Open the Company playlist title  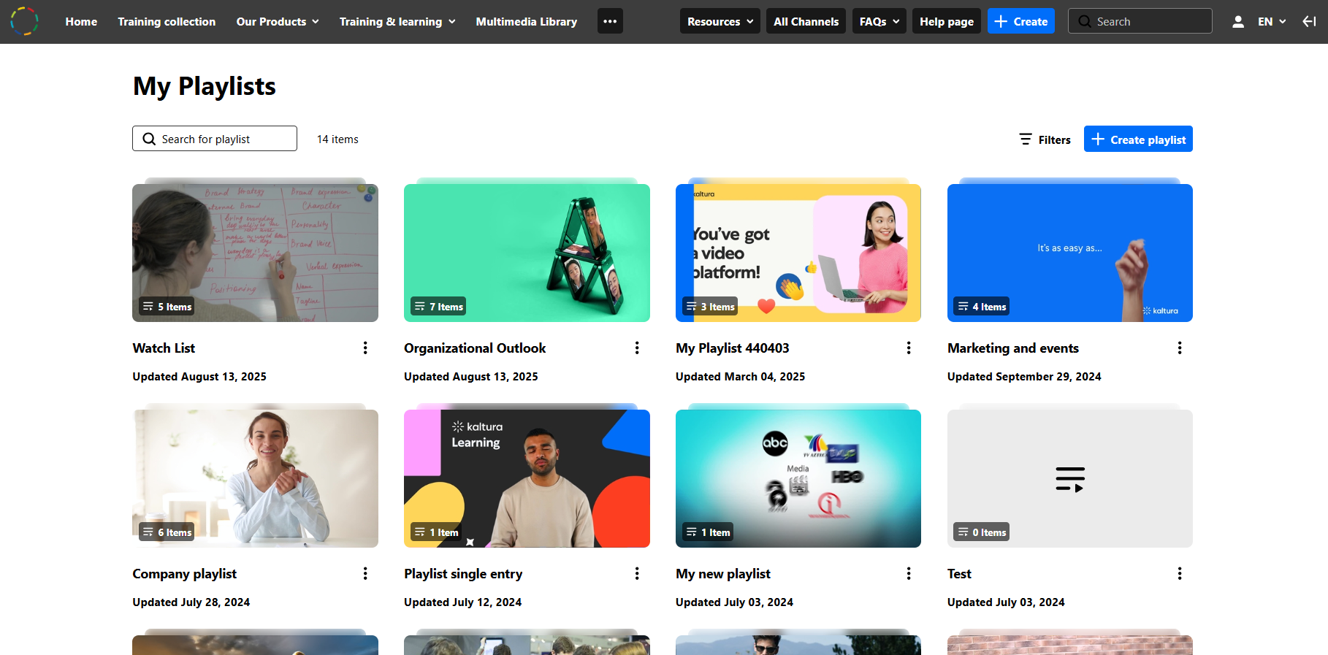185,574
